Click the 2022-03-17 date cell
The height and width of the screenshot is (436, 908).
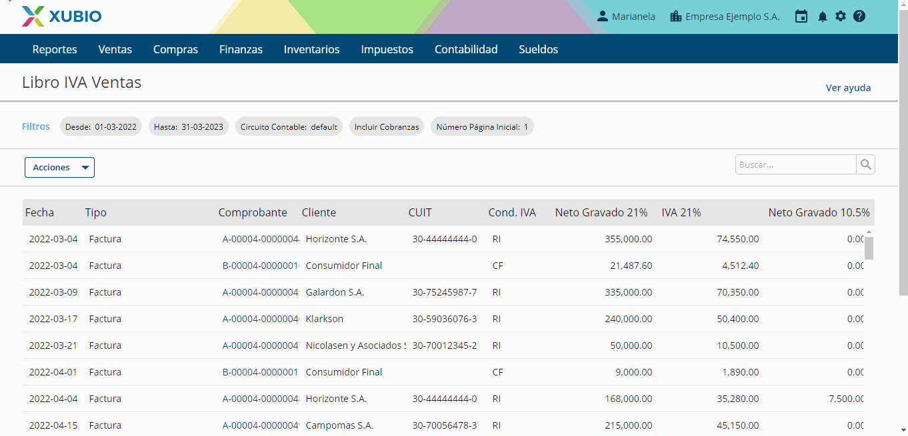[53, 319]
